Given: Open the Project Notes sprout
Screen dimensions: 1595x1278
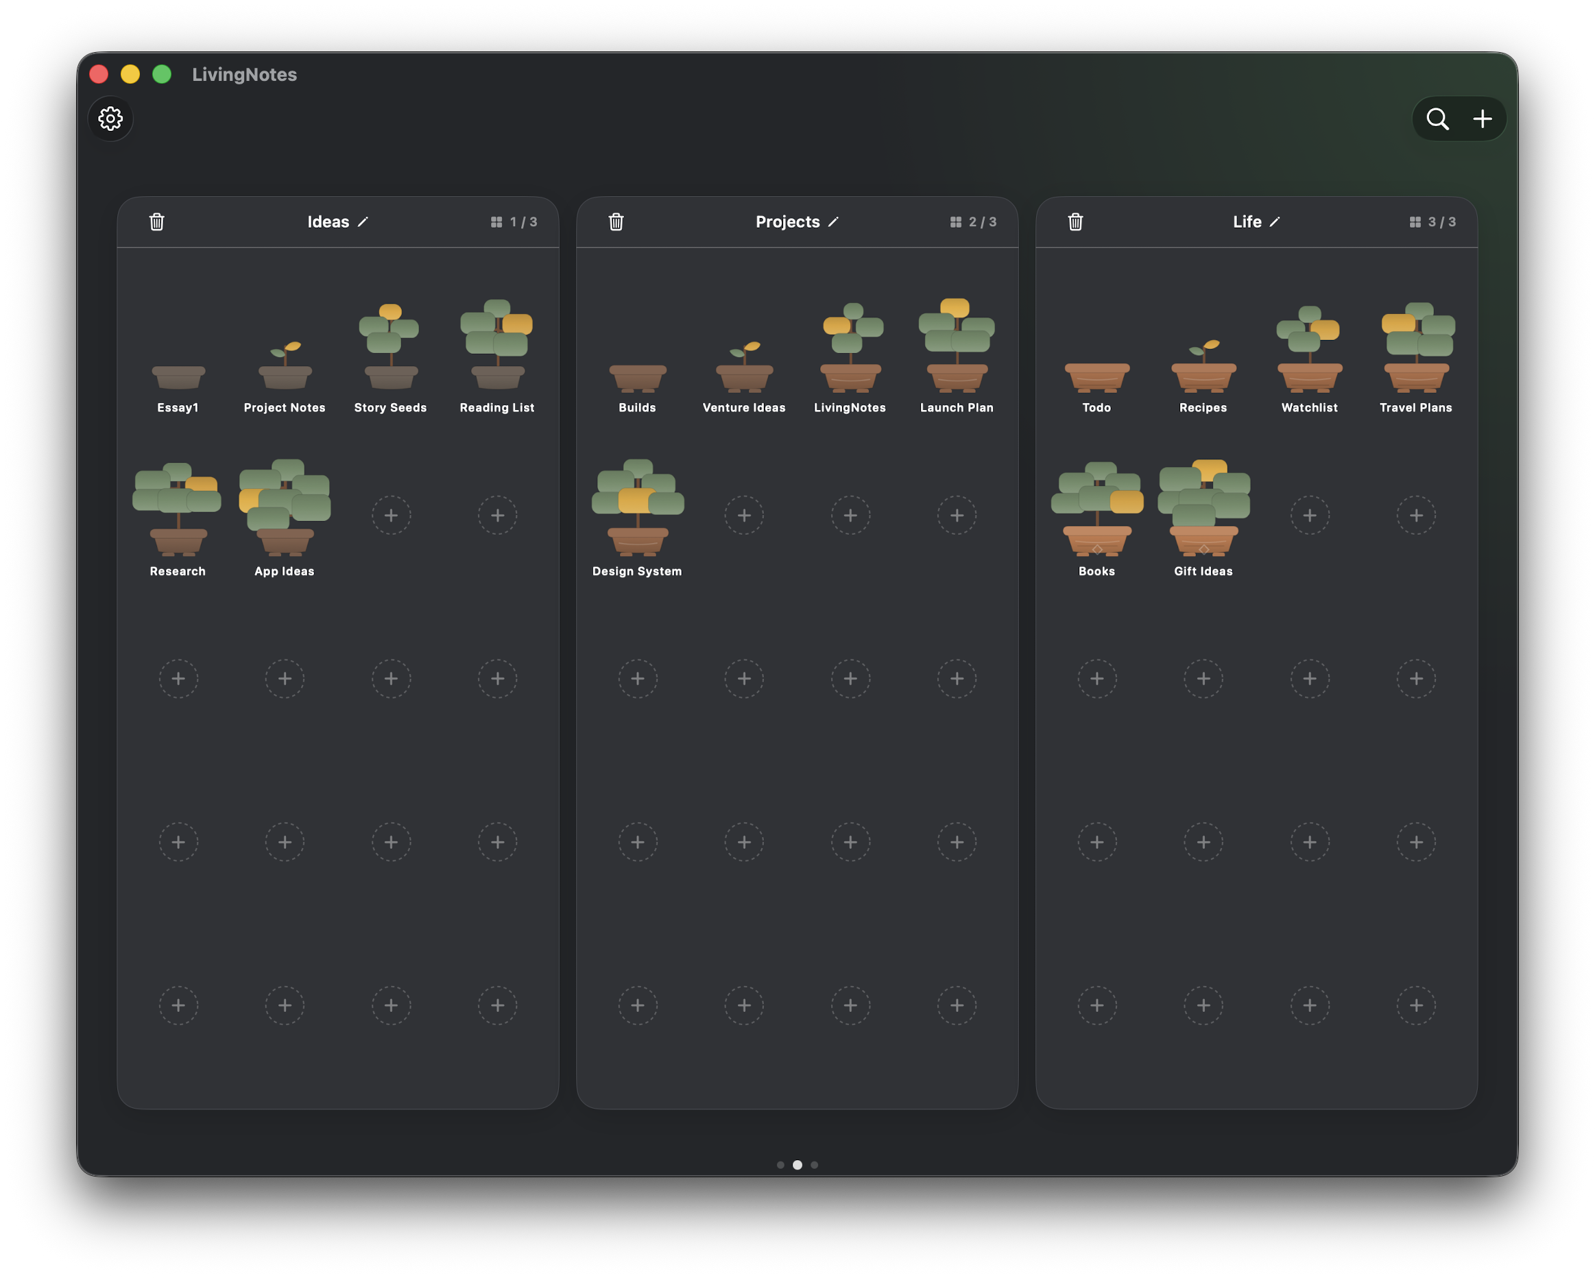Looking at the screenshot, I should click(285, 365).
